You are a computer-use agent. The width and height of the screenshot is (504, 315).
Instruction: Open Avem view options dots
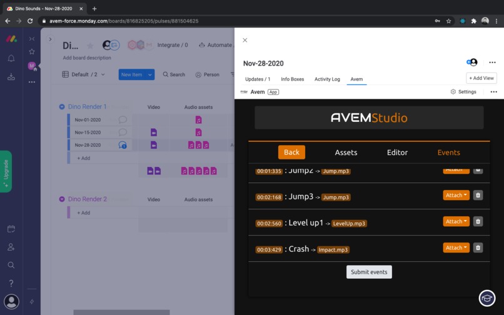[x=494, y=92]
